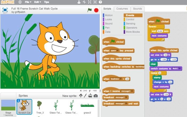Click the Scratch logo

7,2
